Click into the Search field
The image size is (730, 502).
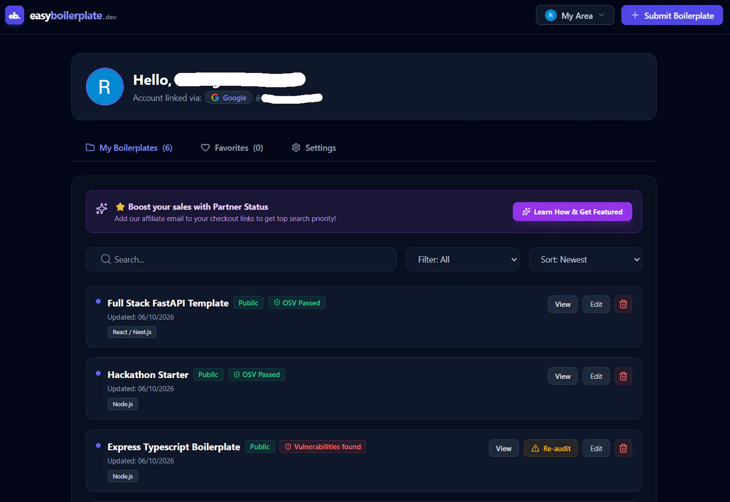[x=241, y=259]
